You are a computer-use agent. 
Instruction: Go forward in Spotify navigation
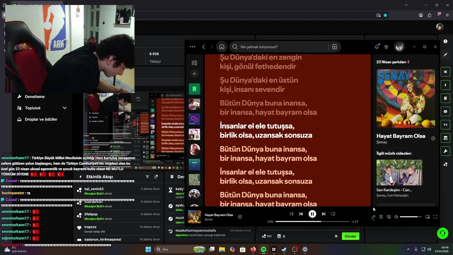[x=212, y=47]
